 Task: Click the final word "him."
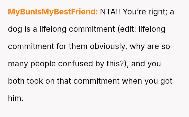16,98
